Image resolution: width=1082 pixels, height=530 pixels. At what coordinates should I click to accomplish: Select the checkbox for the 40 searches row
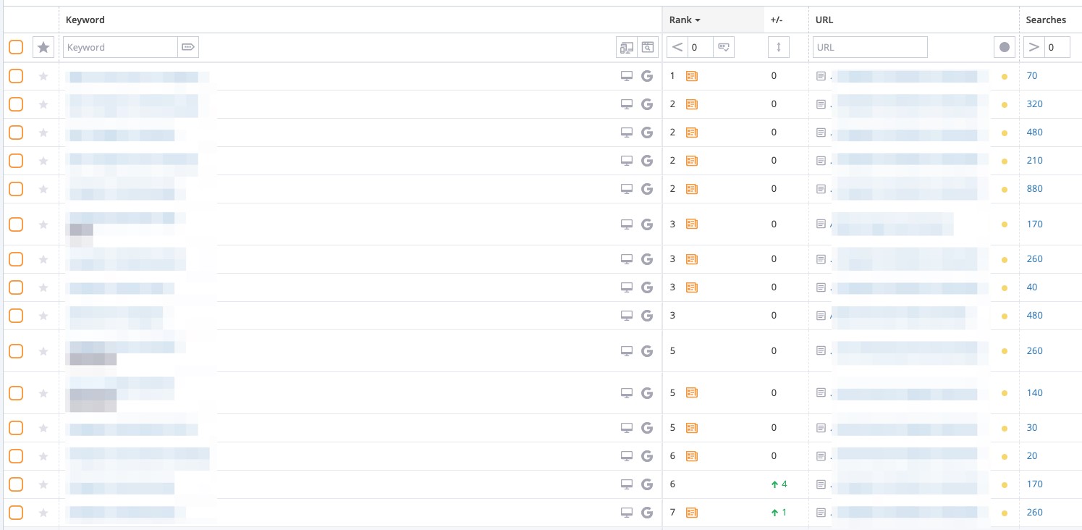click(x=16, y=287)
